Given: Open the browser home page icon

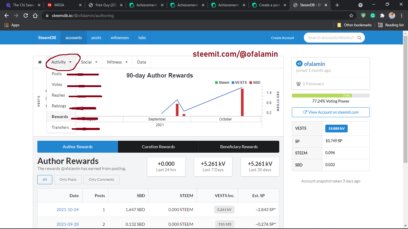Looking at the screenshot, I should [35, 16].
